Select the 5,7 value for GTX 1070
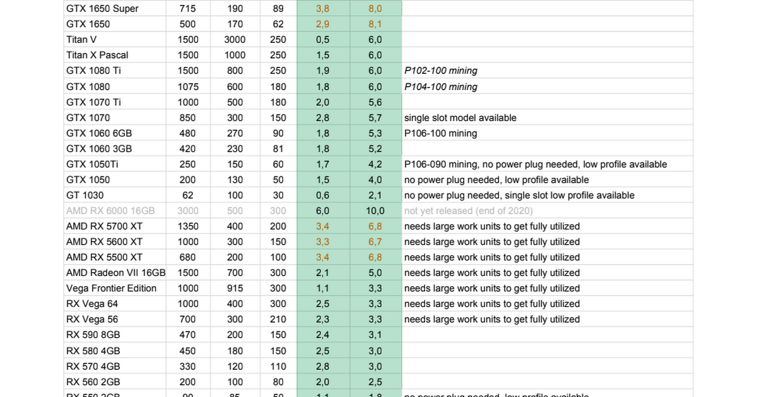Image resolution: width=757 pixels, height=397 pixels. click(375, 117)
